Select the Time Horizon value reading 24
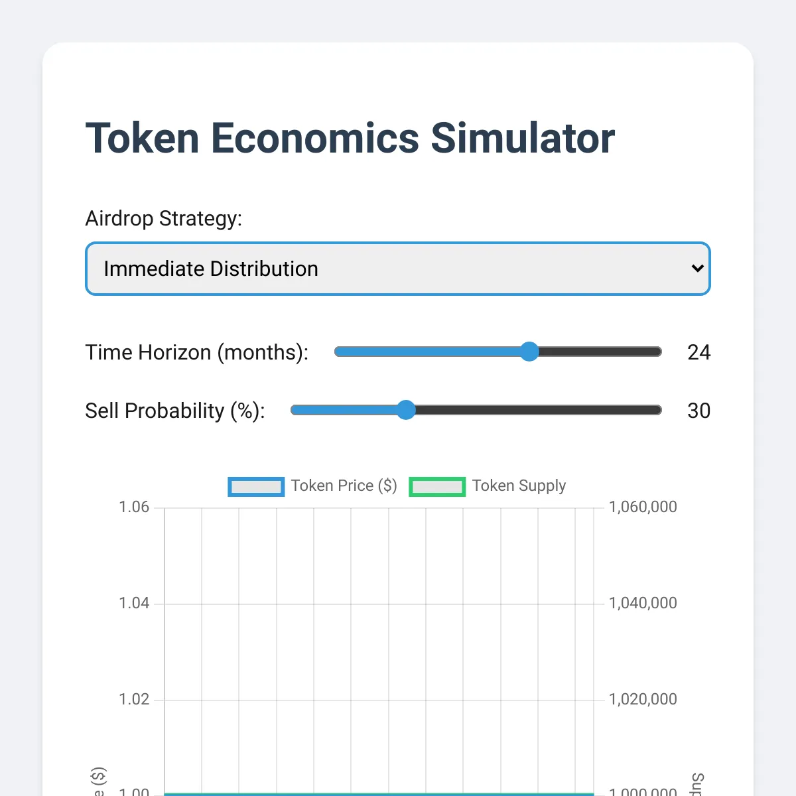The image size is (796, 796). [699, 352]
